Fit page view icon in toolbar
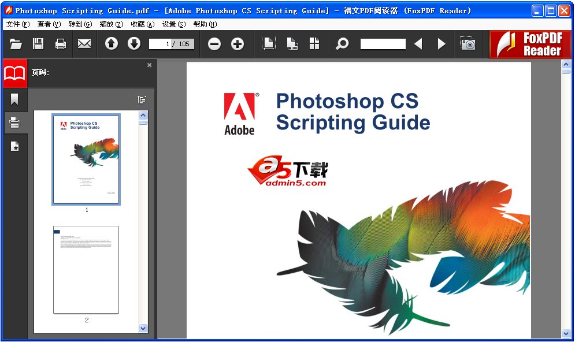575x342 pixels. 269,44
